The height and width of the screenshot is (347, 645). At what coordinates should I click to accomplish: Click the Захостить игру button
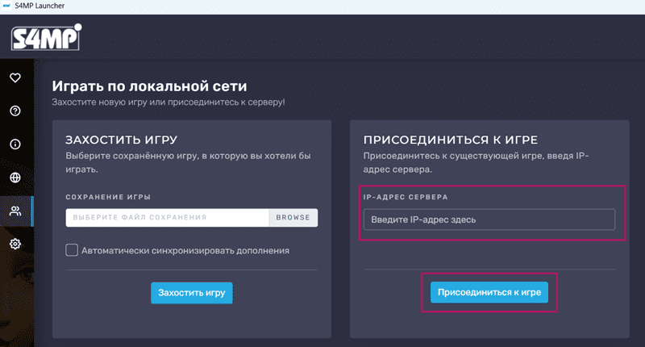pyautogui.click(x=192, y=293)
